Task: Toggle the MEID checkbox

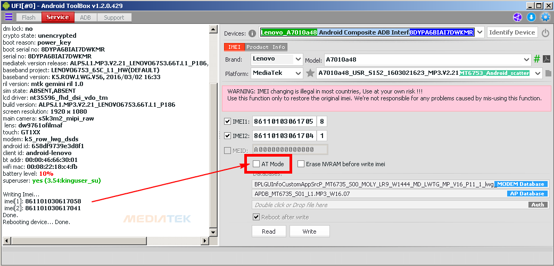Action: 227,150
